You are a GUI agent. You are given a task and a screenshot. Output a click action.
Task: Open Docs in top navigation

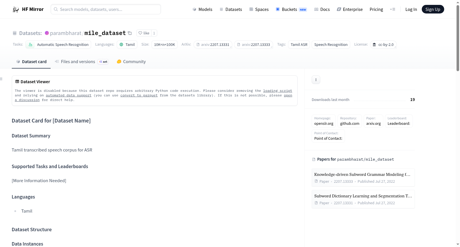pos(322,9)
